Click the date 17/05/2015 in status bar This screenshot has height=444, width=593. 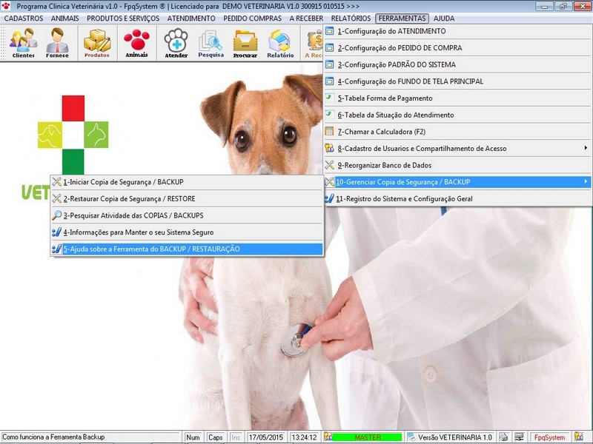point(265,437)
